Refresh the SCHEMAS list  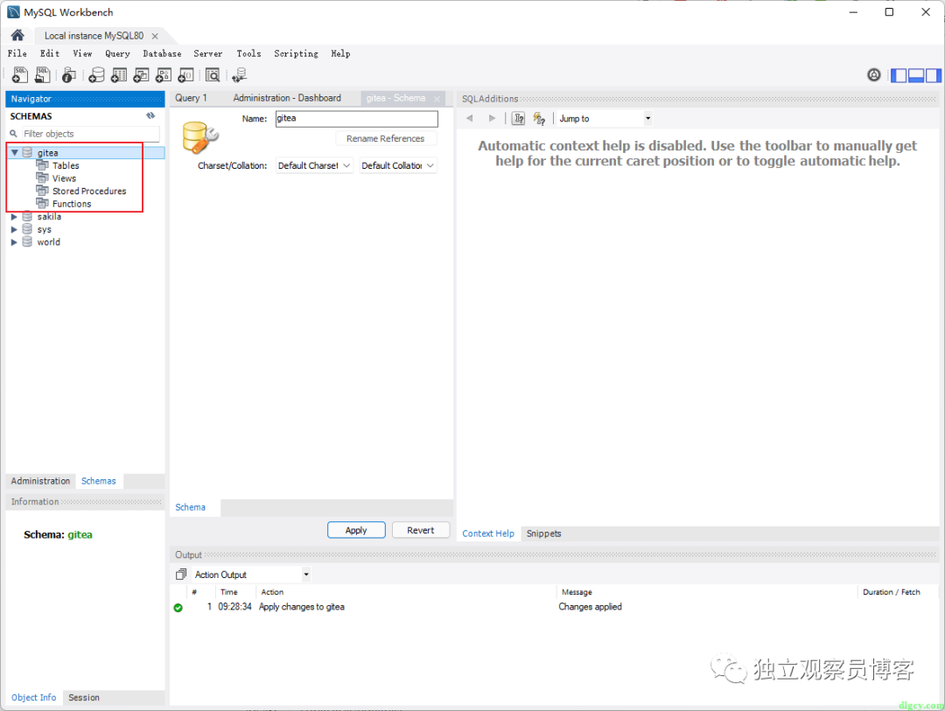click(x=150, y=115)
